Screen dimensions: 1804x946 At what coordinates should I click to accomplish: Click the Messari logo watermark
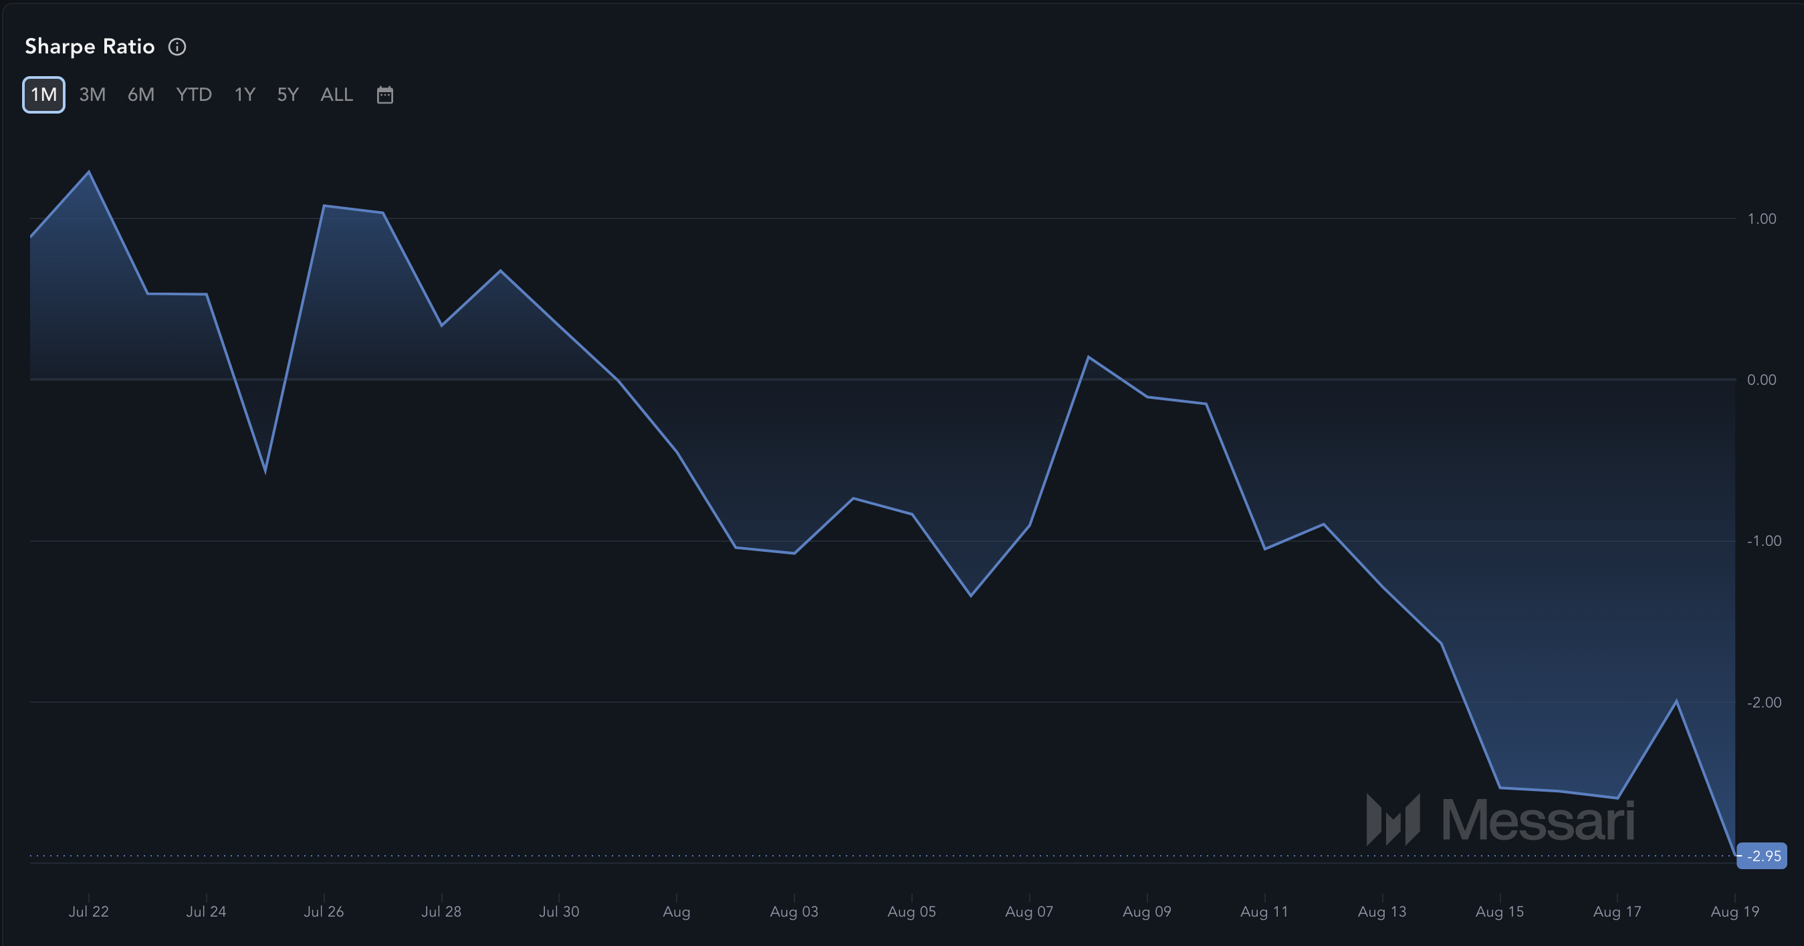coord(1500,819)
